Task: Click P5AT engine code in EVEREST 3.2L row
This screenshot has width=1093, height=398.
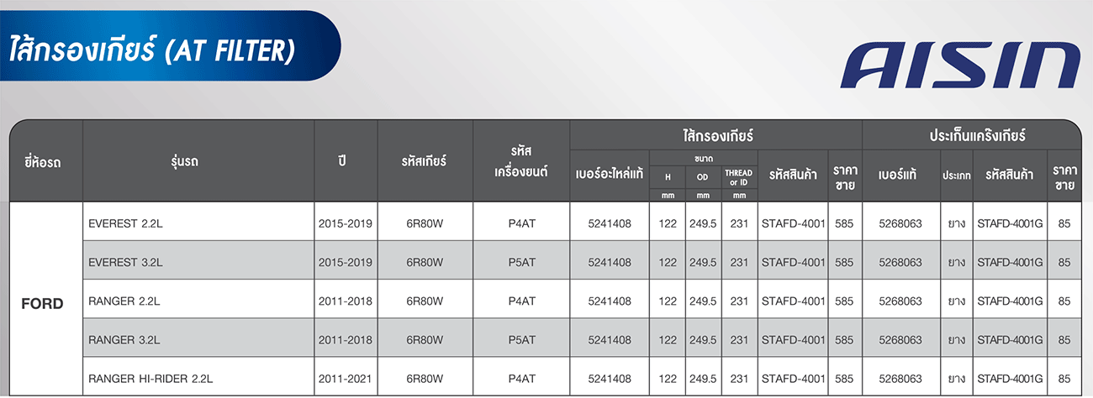Action: 521,263
